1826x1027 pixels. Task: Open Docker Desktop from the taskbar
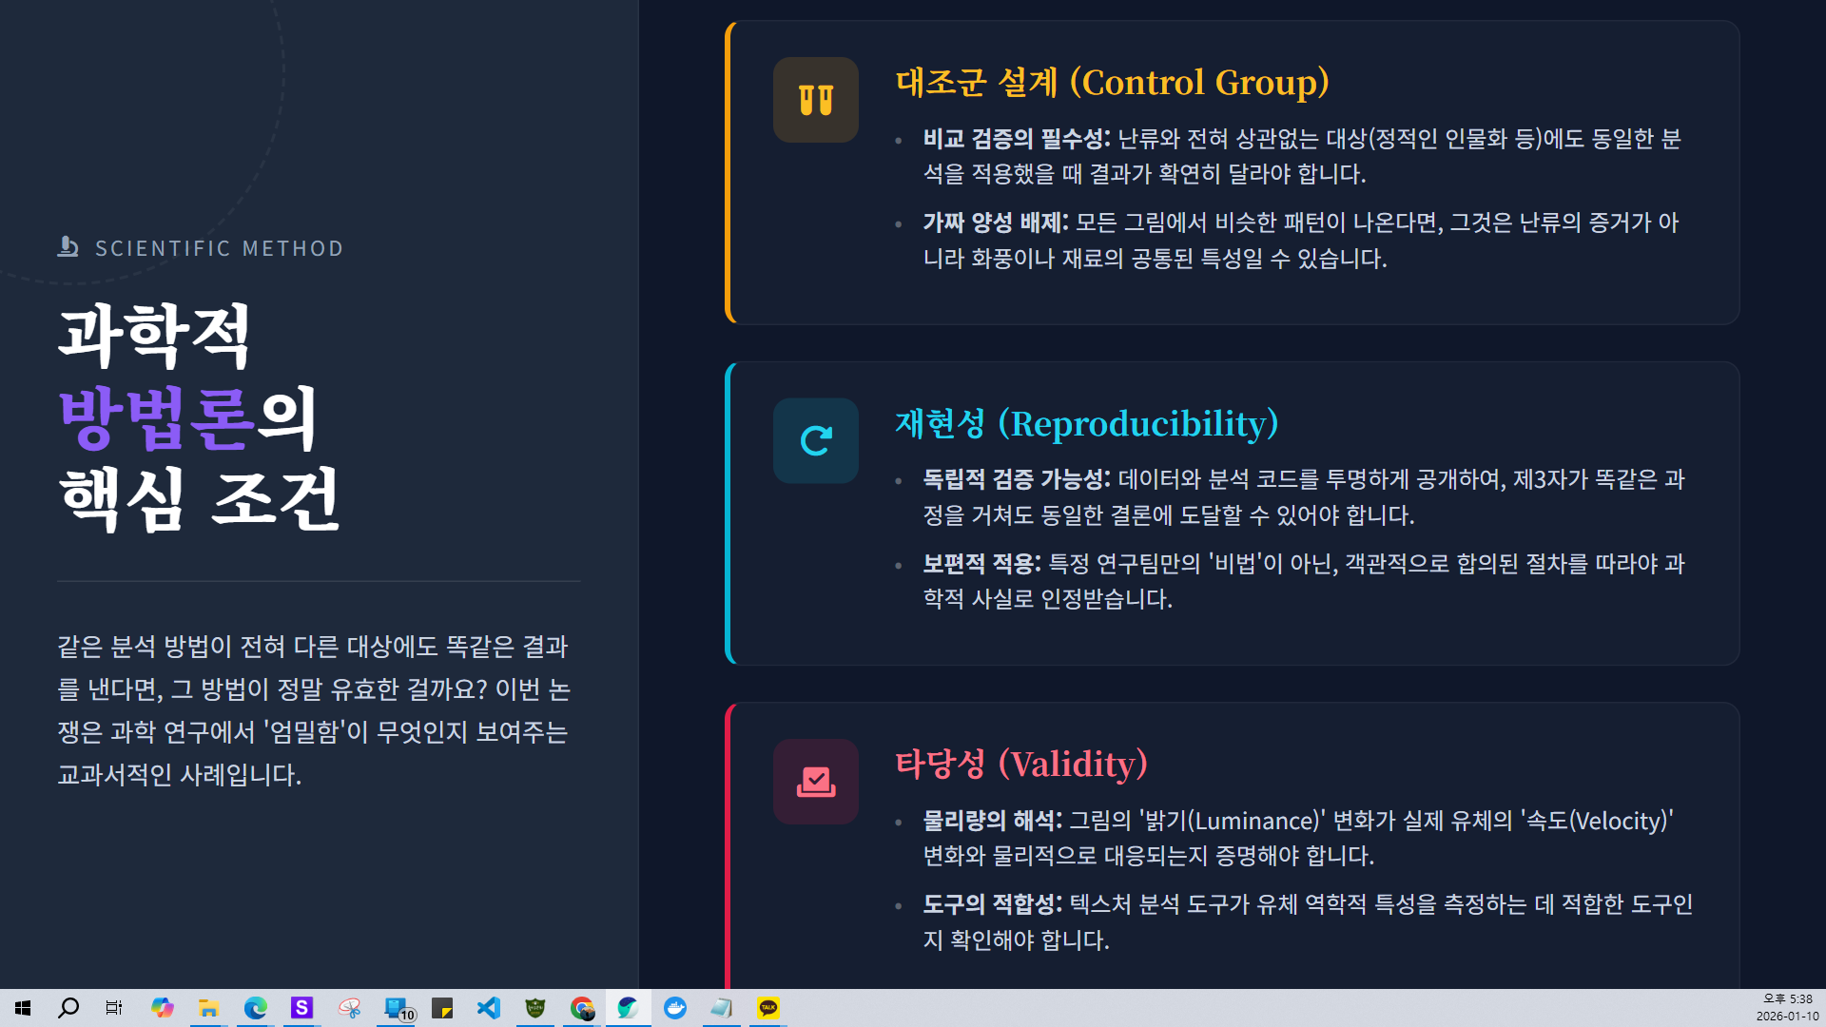tap(675, 1008)
